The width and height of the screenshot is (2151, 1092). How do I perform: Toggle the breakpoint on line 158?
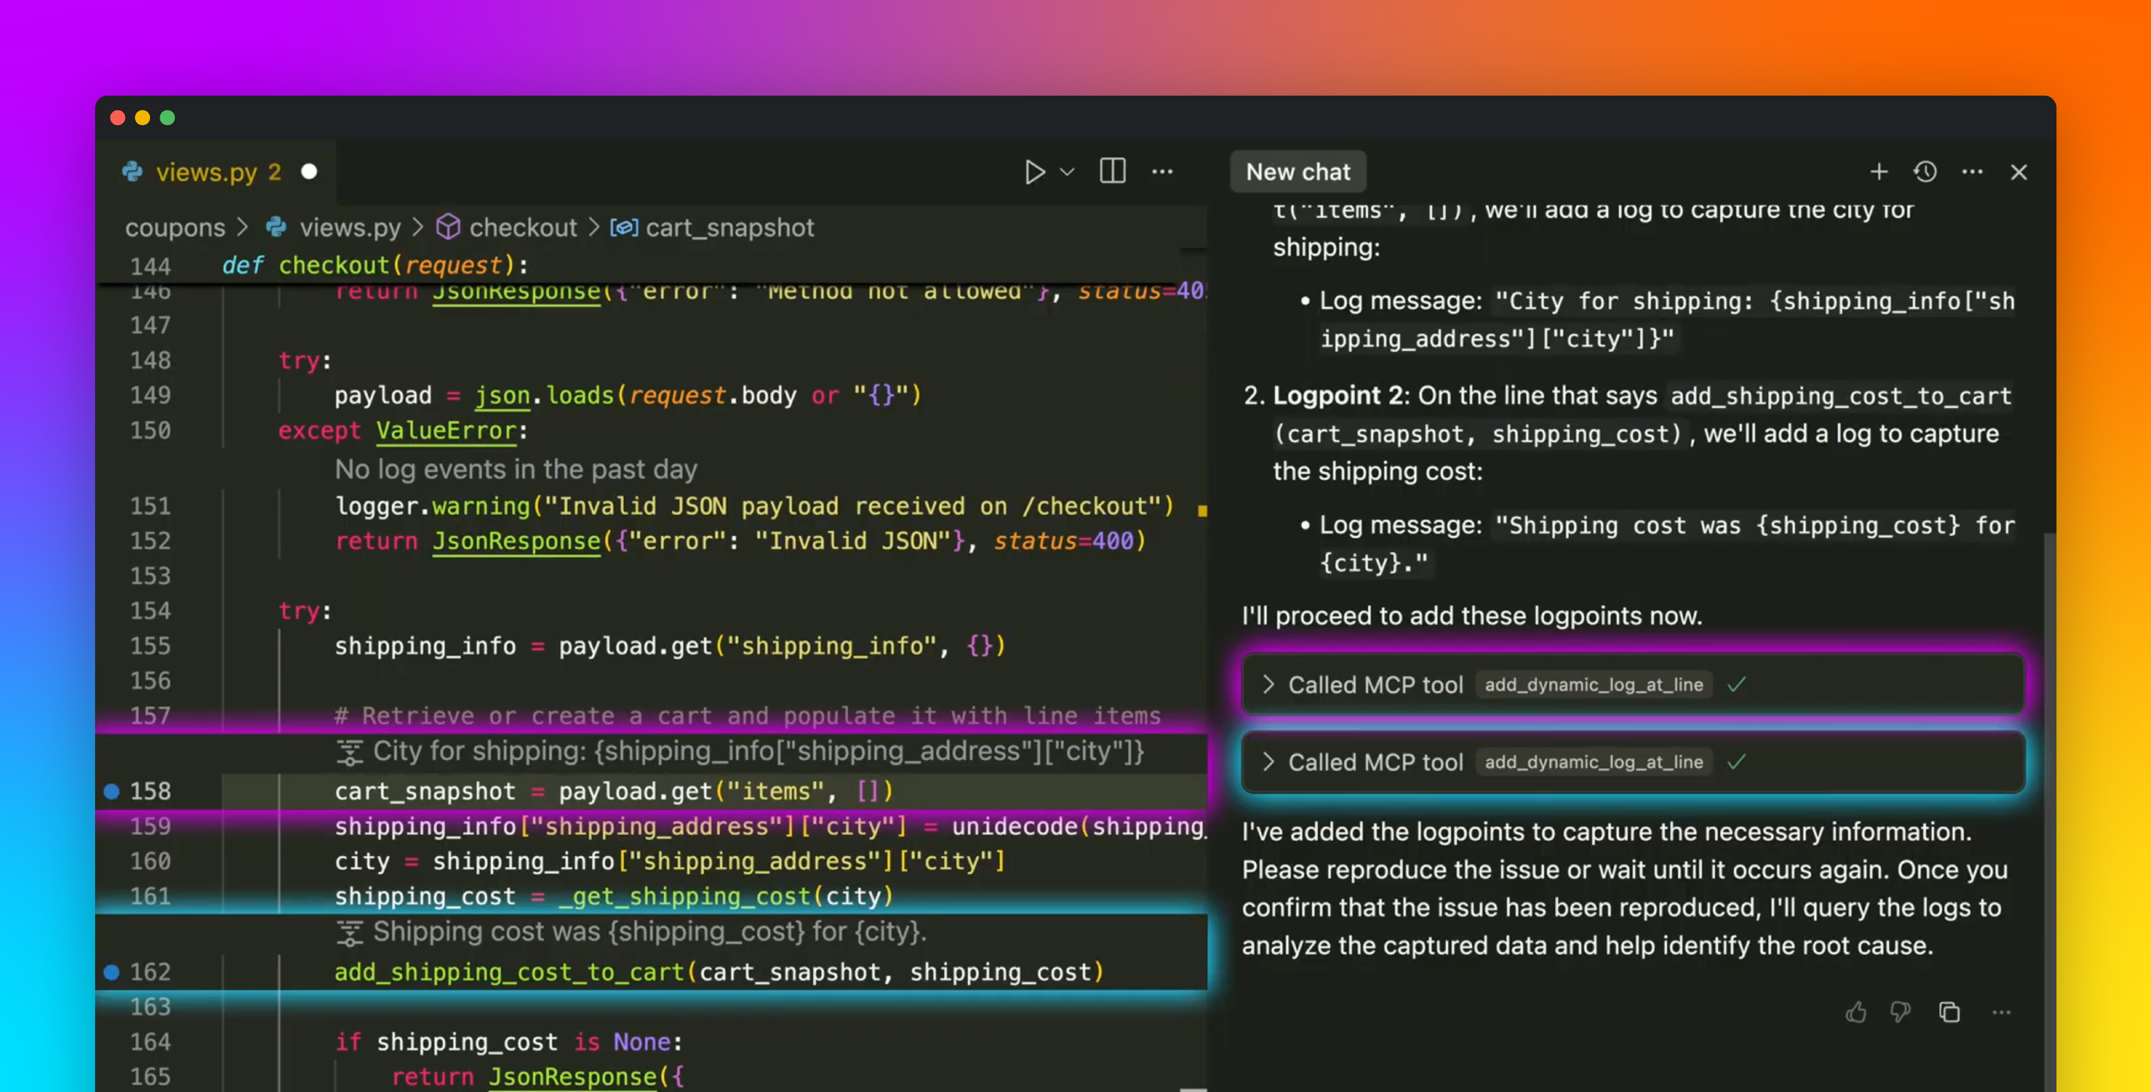coord(112,792)
